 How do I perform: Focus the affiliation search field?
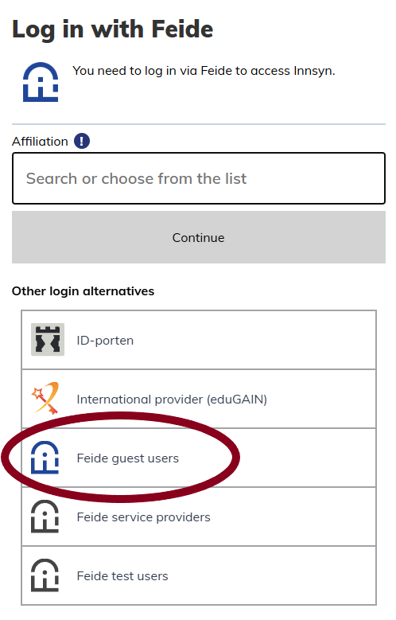(198, 178)
